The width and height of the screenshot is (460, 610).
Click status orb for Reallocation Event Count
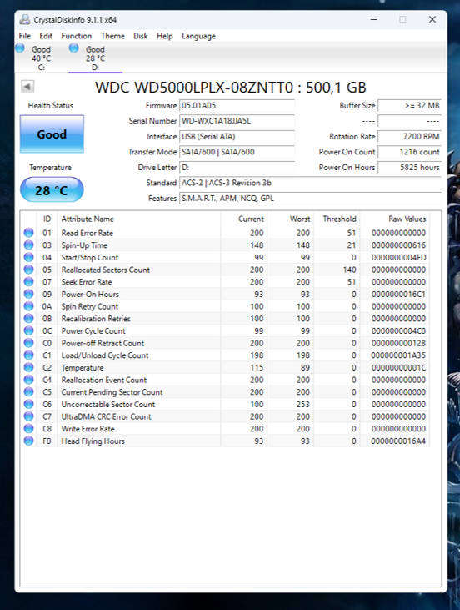(x=28, y=380)
